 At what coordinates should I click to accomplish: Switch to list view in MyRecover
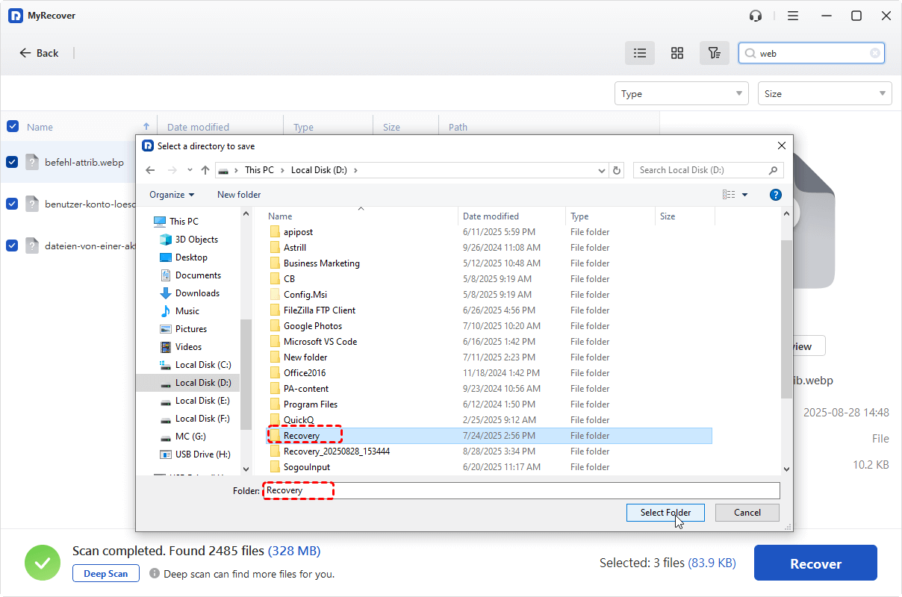pos(640,53)
